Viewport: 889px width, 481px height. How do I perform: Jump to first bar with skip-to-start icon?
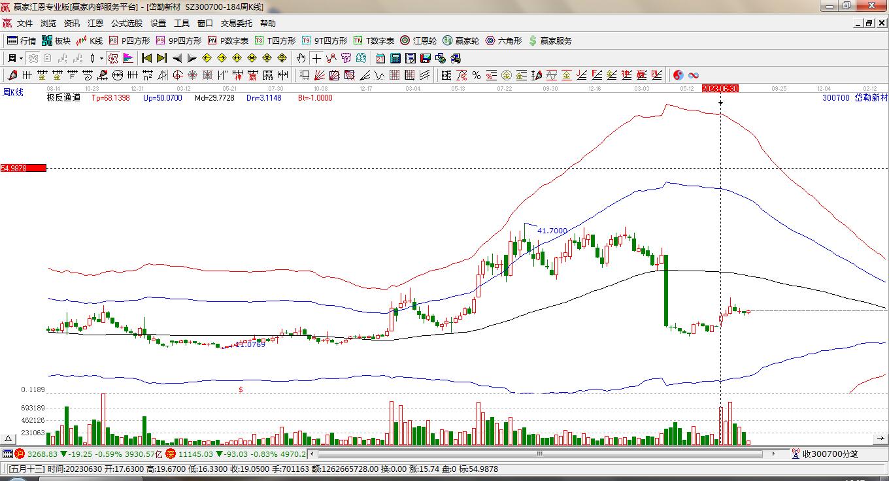(147, 58)
